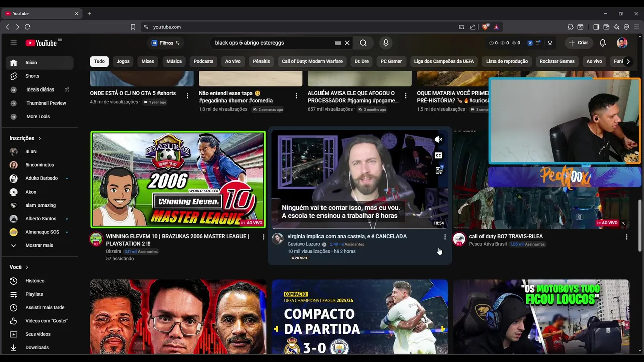Expand Mostrar mais subscriptions

pos(39,245)
